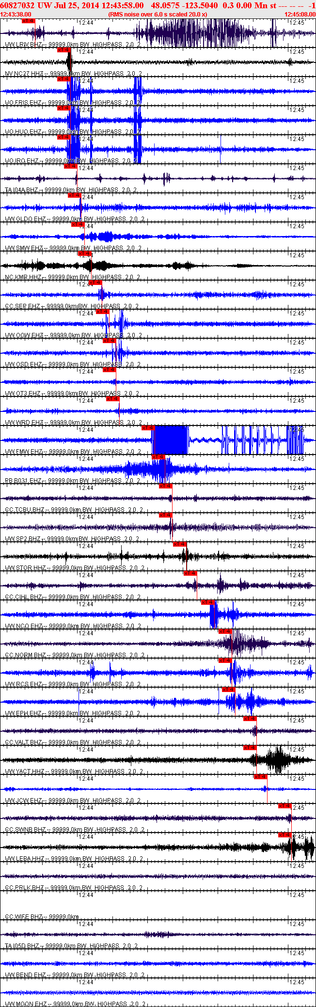Screen dimensions: 316x1007
Task: Select the UW OOW EHZ station label
Action: pyautogui.click(x=24, y=335)
